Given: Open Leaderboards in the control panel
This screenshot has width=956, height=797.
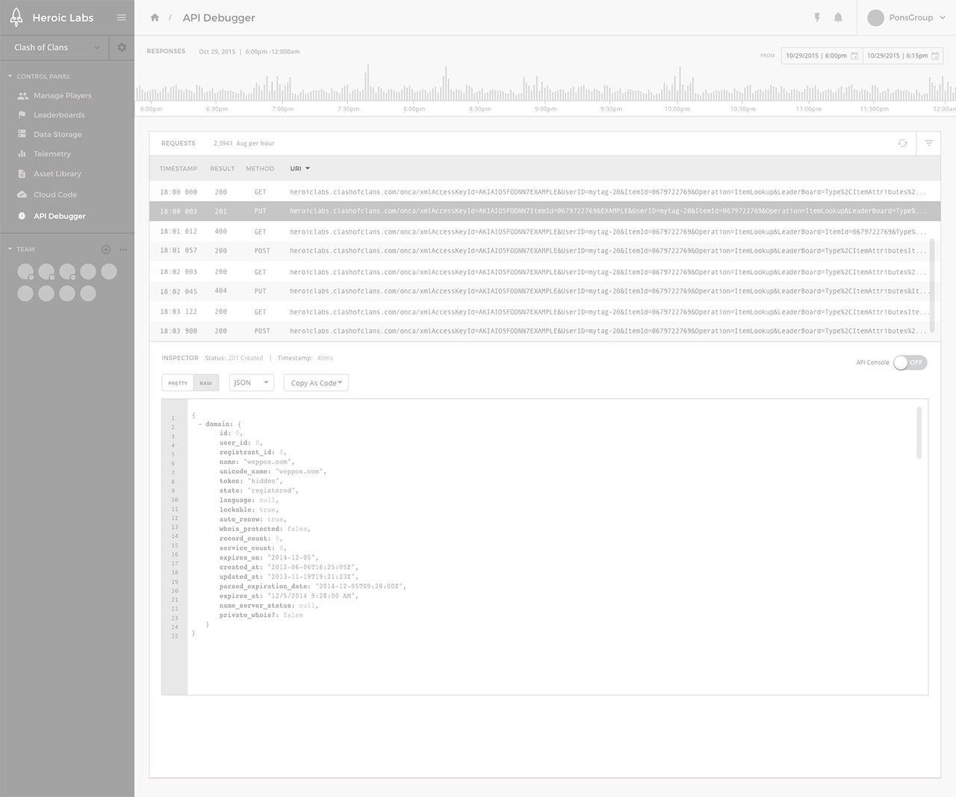Looking at the screenshot, I should 58,115.
